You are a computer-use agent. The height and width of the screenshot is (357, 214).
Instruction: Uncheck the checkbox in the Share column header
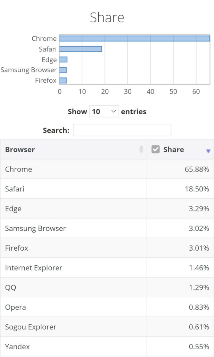(156, 149)
